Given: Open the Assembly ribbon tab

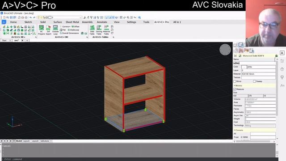Looking at the screenshot, I should 88,22.
